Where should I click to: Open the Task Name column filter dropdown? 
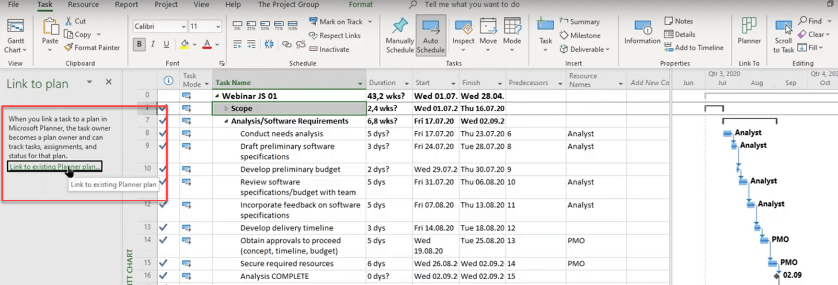point(360,83)
